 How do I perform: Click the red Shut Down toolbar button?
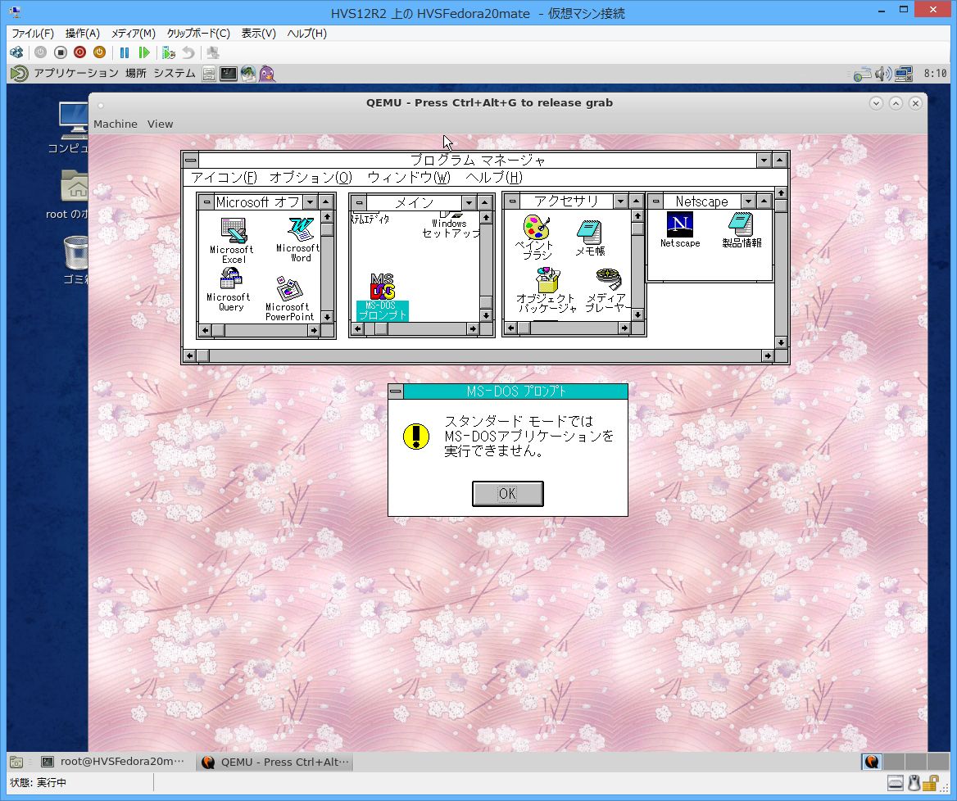(x=80, y=52)
